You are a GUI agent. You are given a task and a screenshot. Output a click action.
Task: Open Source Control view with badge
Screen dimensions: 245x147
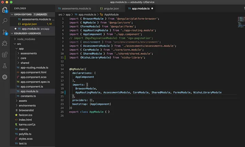point(5,32)
